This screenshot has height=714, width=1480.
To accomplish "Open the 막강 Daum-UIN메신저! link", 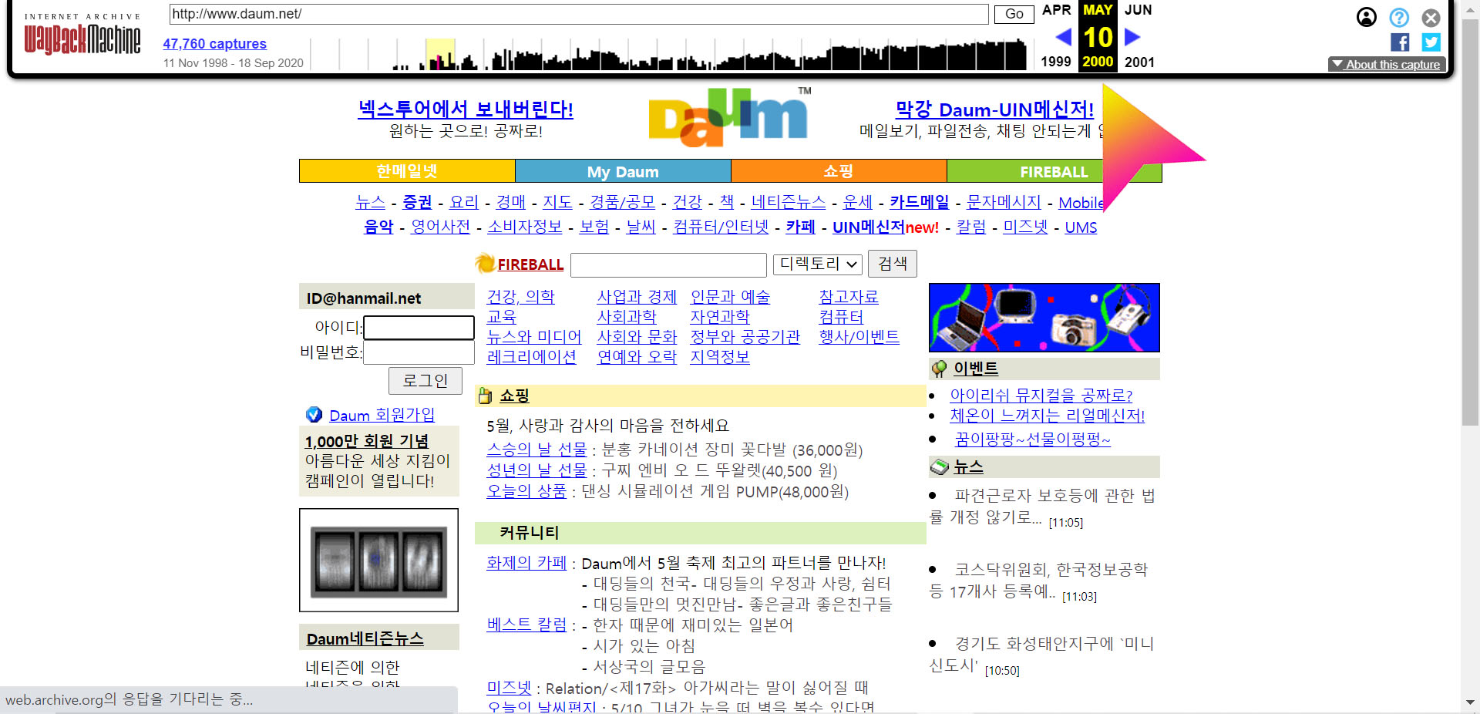I will point(994,109).
